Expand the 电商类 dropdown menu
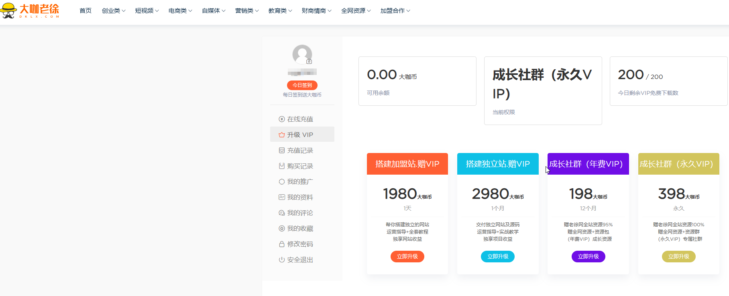The image size is (729, 296). (180, 11)
